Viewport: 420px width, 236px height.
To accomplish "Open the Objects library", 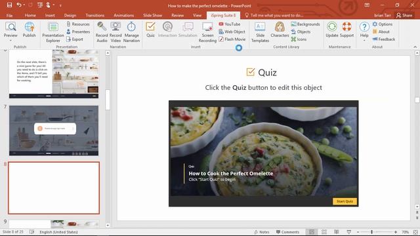I will pyautogui.click(x=301, y=31).
